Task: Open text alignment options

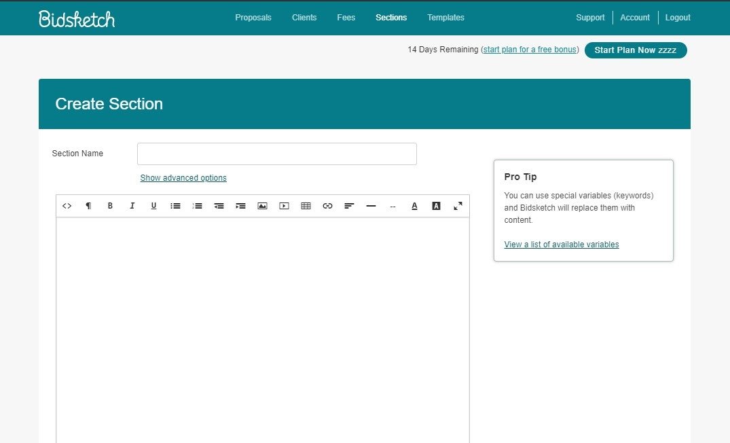Action: [x=349, y=206]
